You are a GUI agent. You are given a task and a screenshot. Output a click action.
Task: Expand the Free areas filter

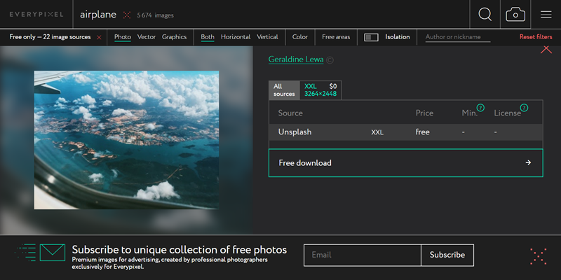336,37
